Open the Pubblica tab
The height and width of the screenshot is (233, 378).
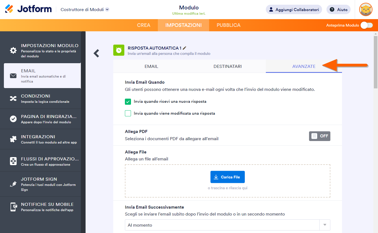[228, 25]
